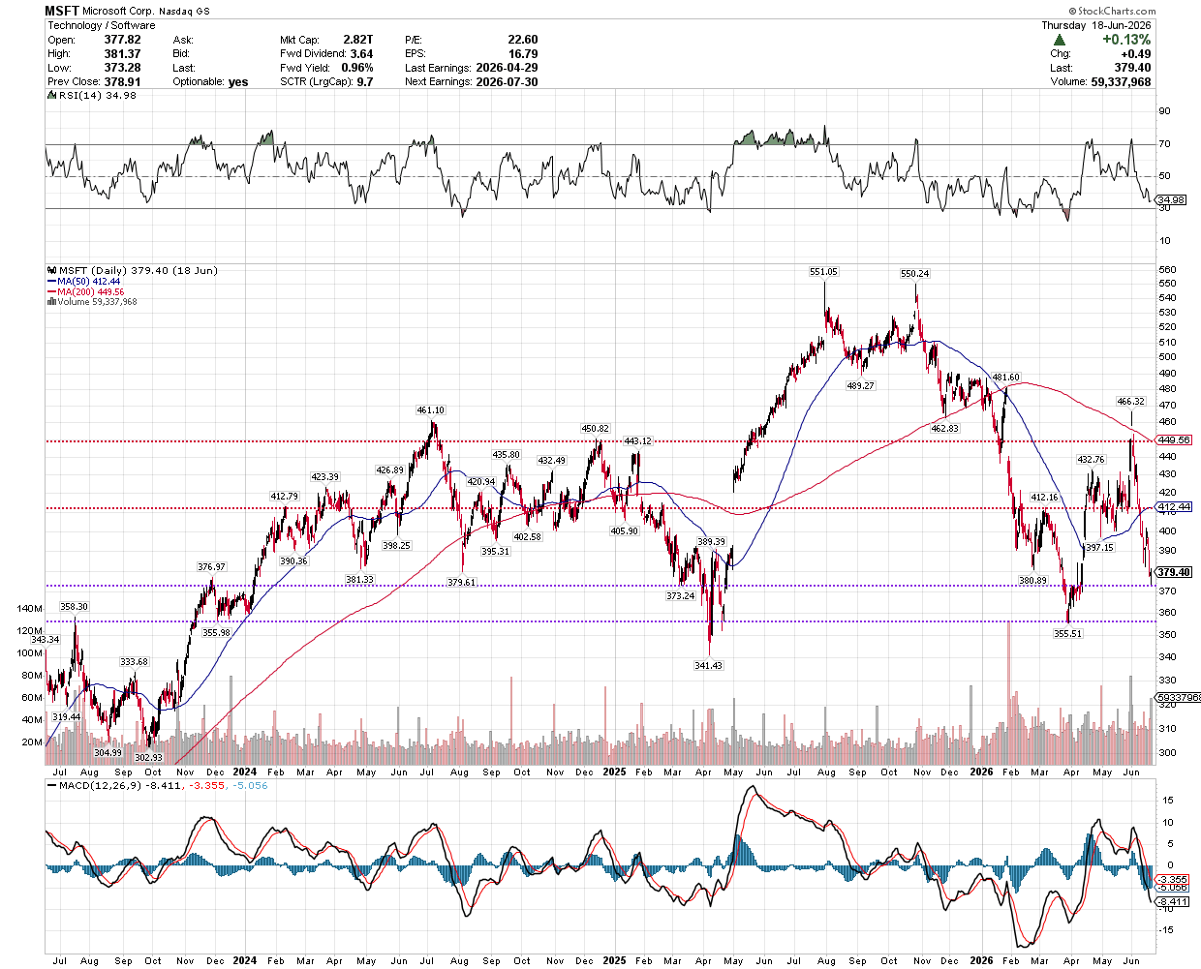Click the 466.32 high label
This screenshot has width=1201, height=969.
(1130, 402)
